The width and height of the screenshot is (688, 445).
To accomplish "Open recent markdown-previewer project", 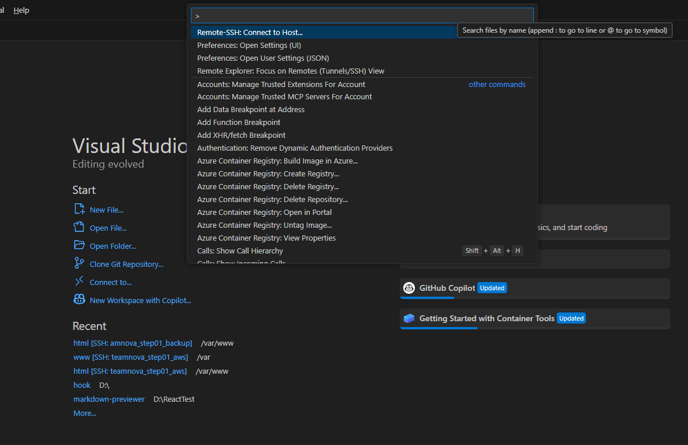I will tap(109, 399).
